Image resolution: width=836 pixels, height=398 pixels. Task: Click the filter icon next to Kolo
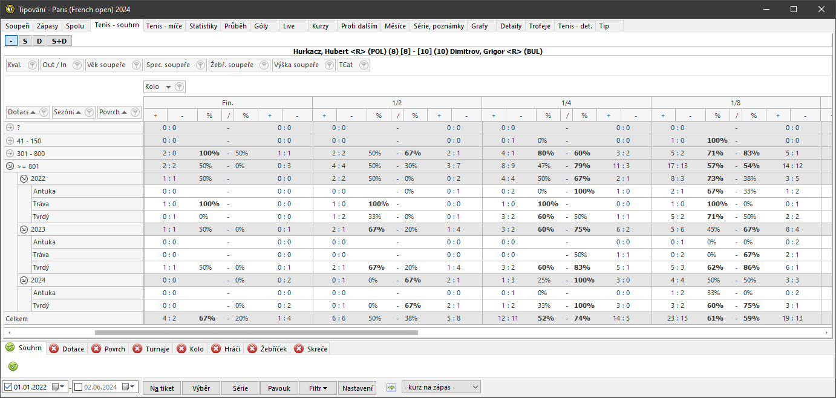coord(179,87)
